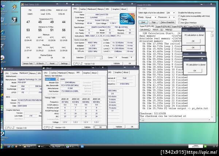
Task: Click the Hyper PI output vertical scrollbar
Action: coord(212,75)
